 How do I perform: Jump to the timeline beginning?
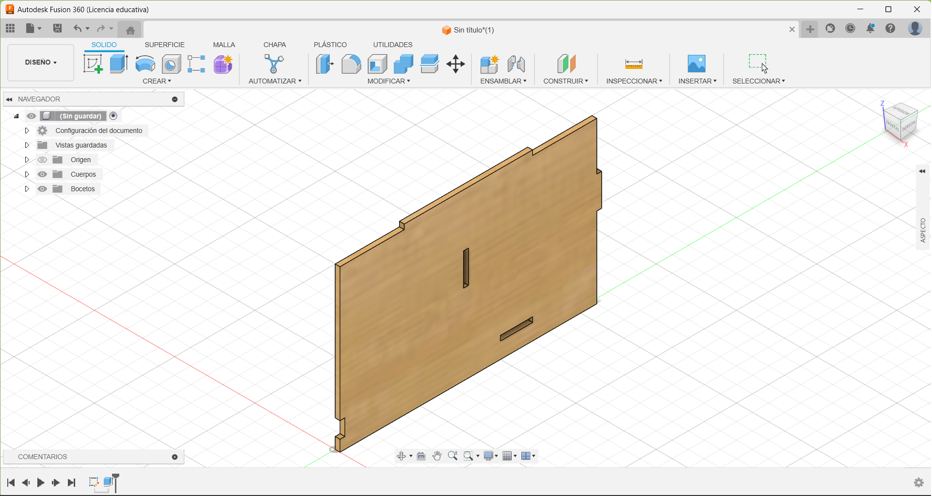pos(11,482)
